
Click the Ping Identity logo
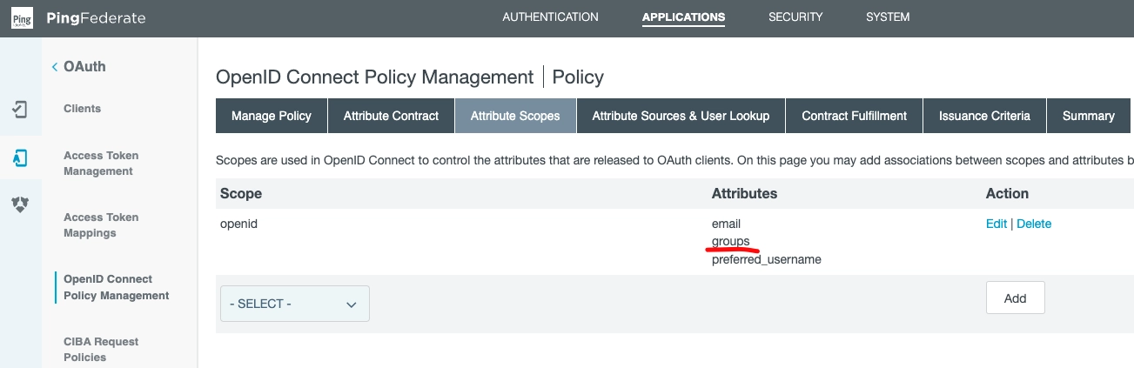coord(21,18)
